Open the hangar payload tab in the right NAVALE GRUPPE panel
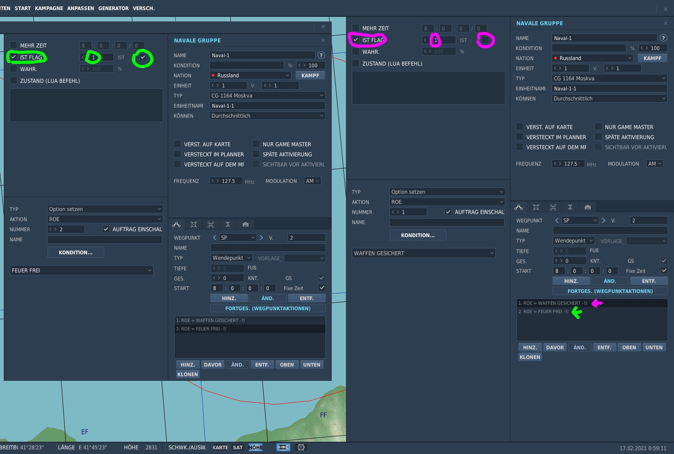Viewport: 674px width, 454px height. [x=588, y=207]
